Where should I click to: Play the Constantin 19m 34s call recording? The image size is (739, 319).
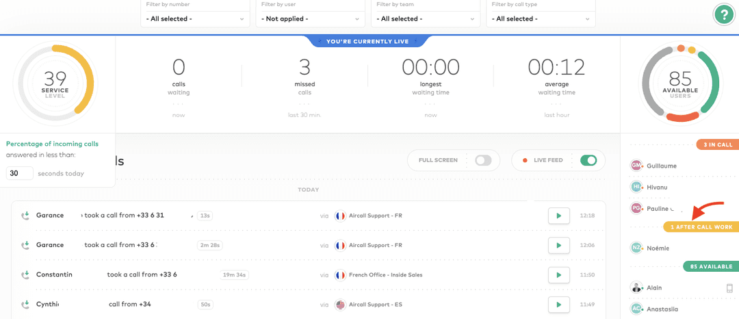(x=559, y=275)
